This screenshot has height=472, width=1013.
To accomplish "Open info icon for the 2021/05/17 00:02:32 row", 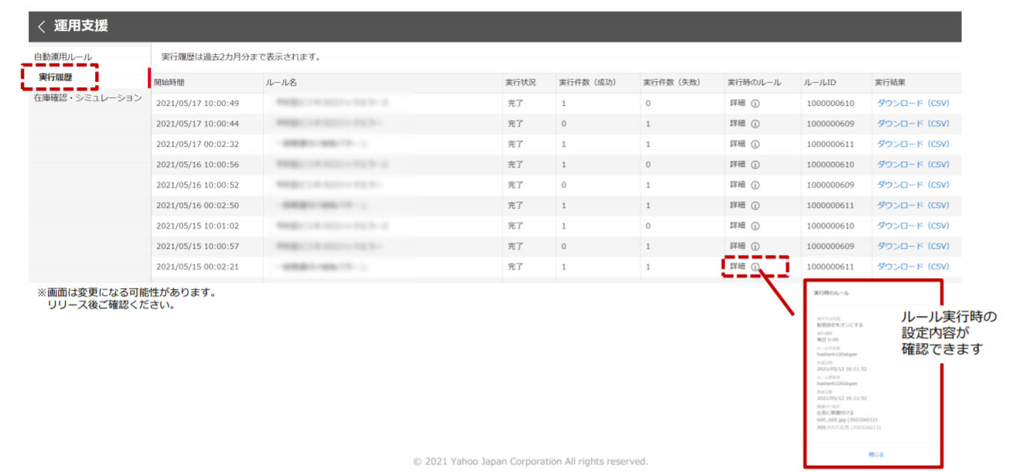I will pyautogui.click(x=755, y=144).
